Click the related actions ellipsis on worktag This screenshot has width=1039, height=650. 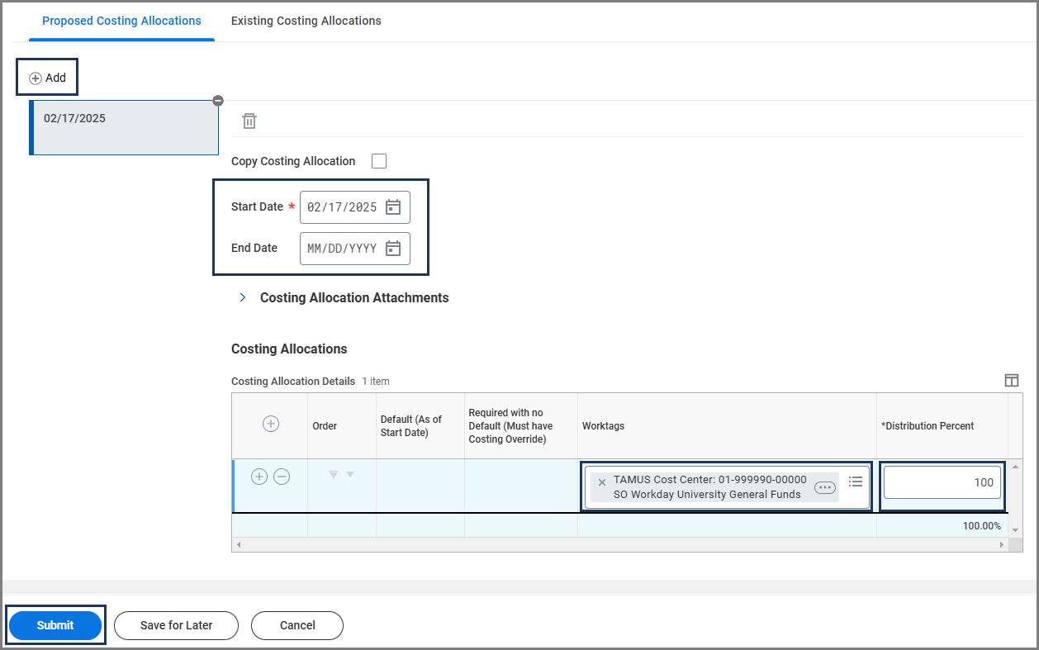click(824, 487)
